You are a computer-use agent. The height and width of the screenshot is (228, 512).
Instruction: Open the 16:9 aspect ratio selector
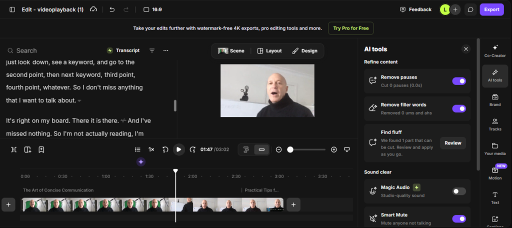tap(152, 9)
